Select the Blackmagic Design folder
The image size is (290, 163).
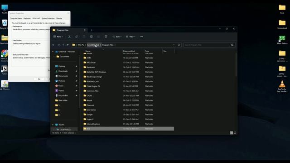click(x=128, y=77)
